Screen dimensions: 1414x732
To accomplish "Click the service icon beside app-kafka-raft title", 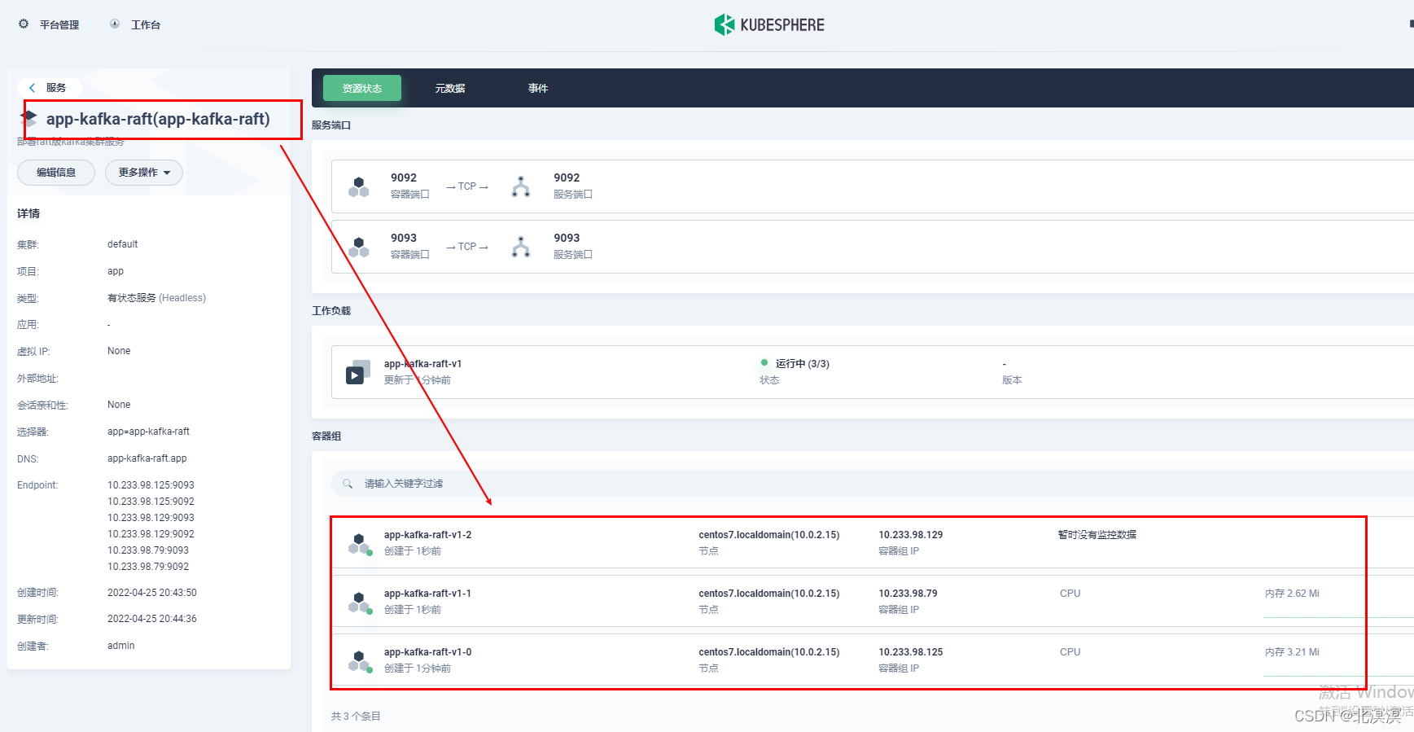I will coord(29,119).
